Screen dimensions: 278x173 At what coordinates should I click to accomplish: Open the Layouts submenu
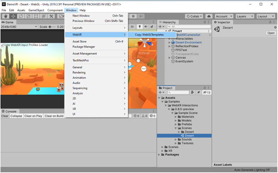click(96, 28)
